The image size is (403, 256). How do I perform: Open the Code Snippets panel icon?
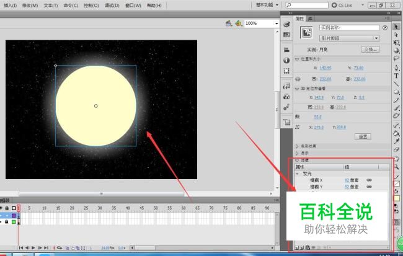click(x=286, y=86)
